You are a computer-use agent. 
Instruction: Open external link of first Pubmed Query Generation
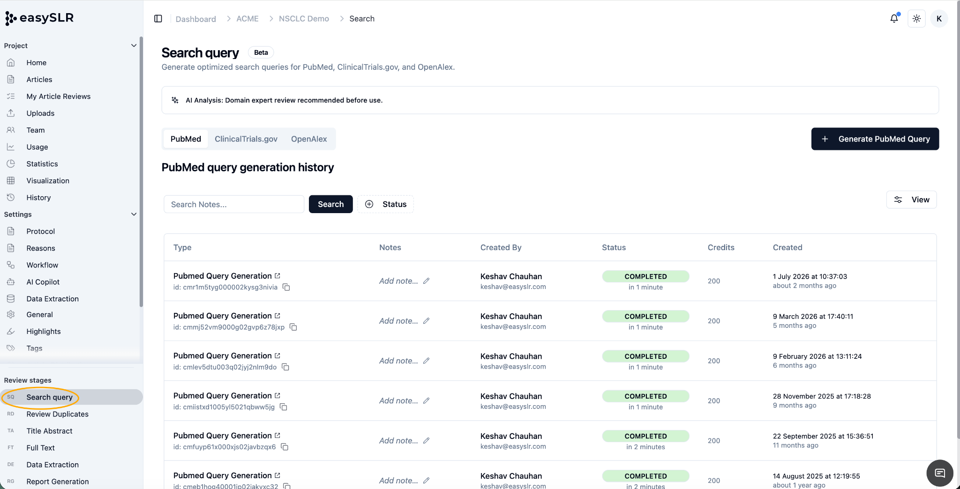click(x=277, y=276)
